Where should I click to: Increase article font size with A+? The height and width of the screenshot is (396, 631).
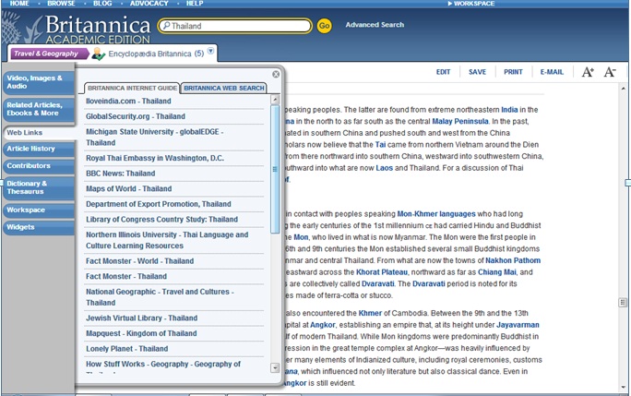[588, 72]
